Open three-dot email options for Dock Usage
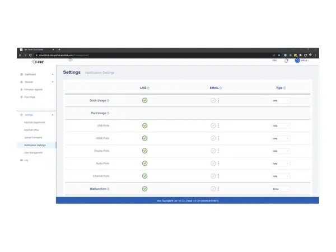Viewport: 336px width, 252px height. [x=218, y=101]
